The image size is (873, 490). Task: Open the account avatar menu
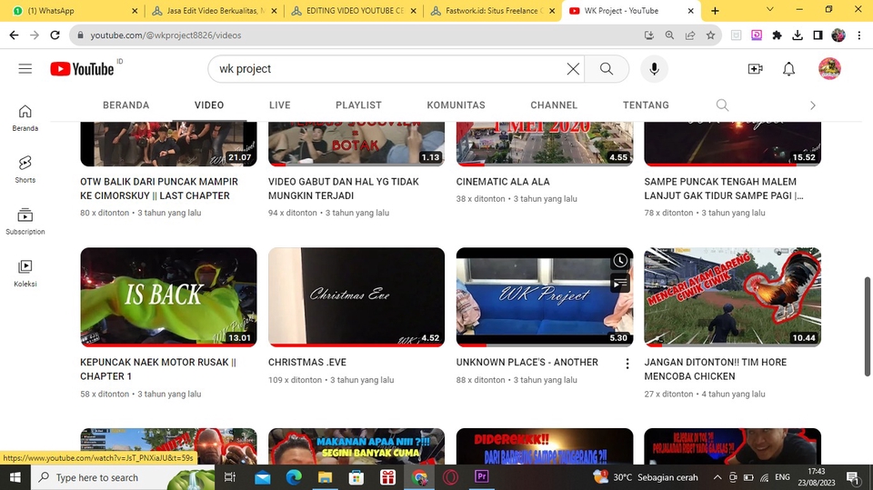coord(829,68)
